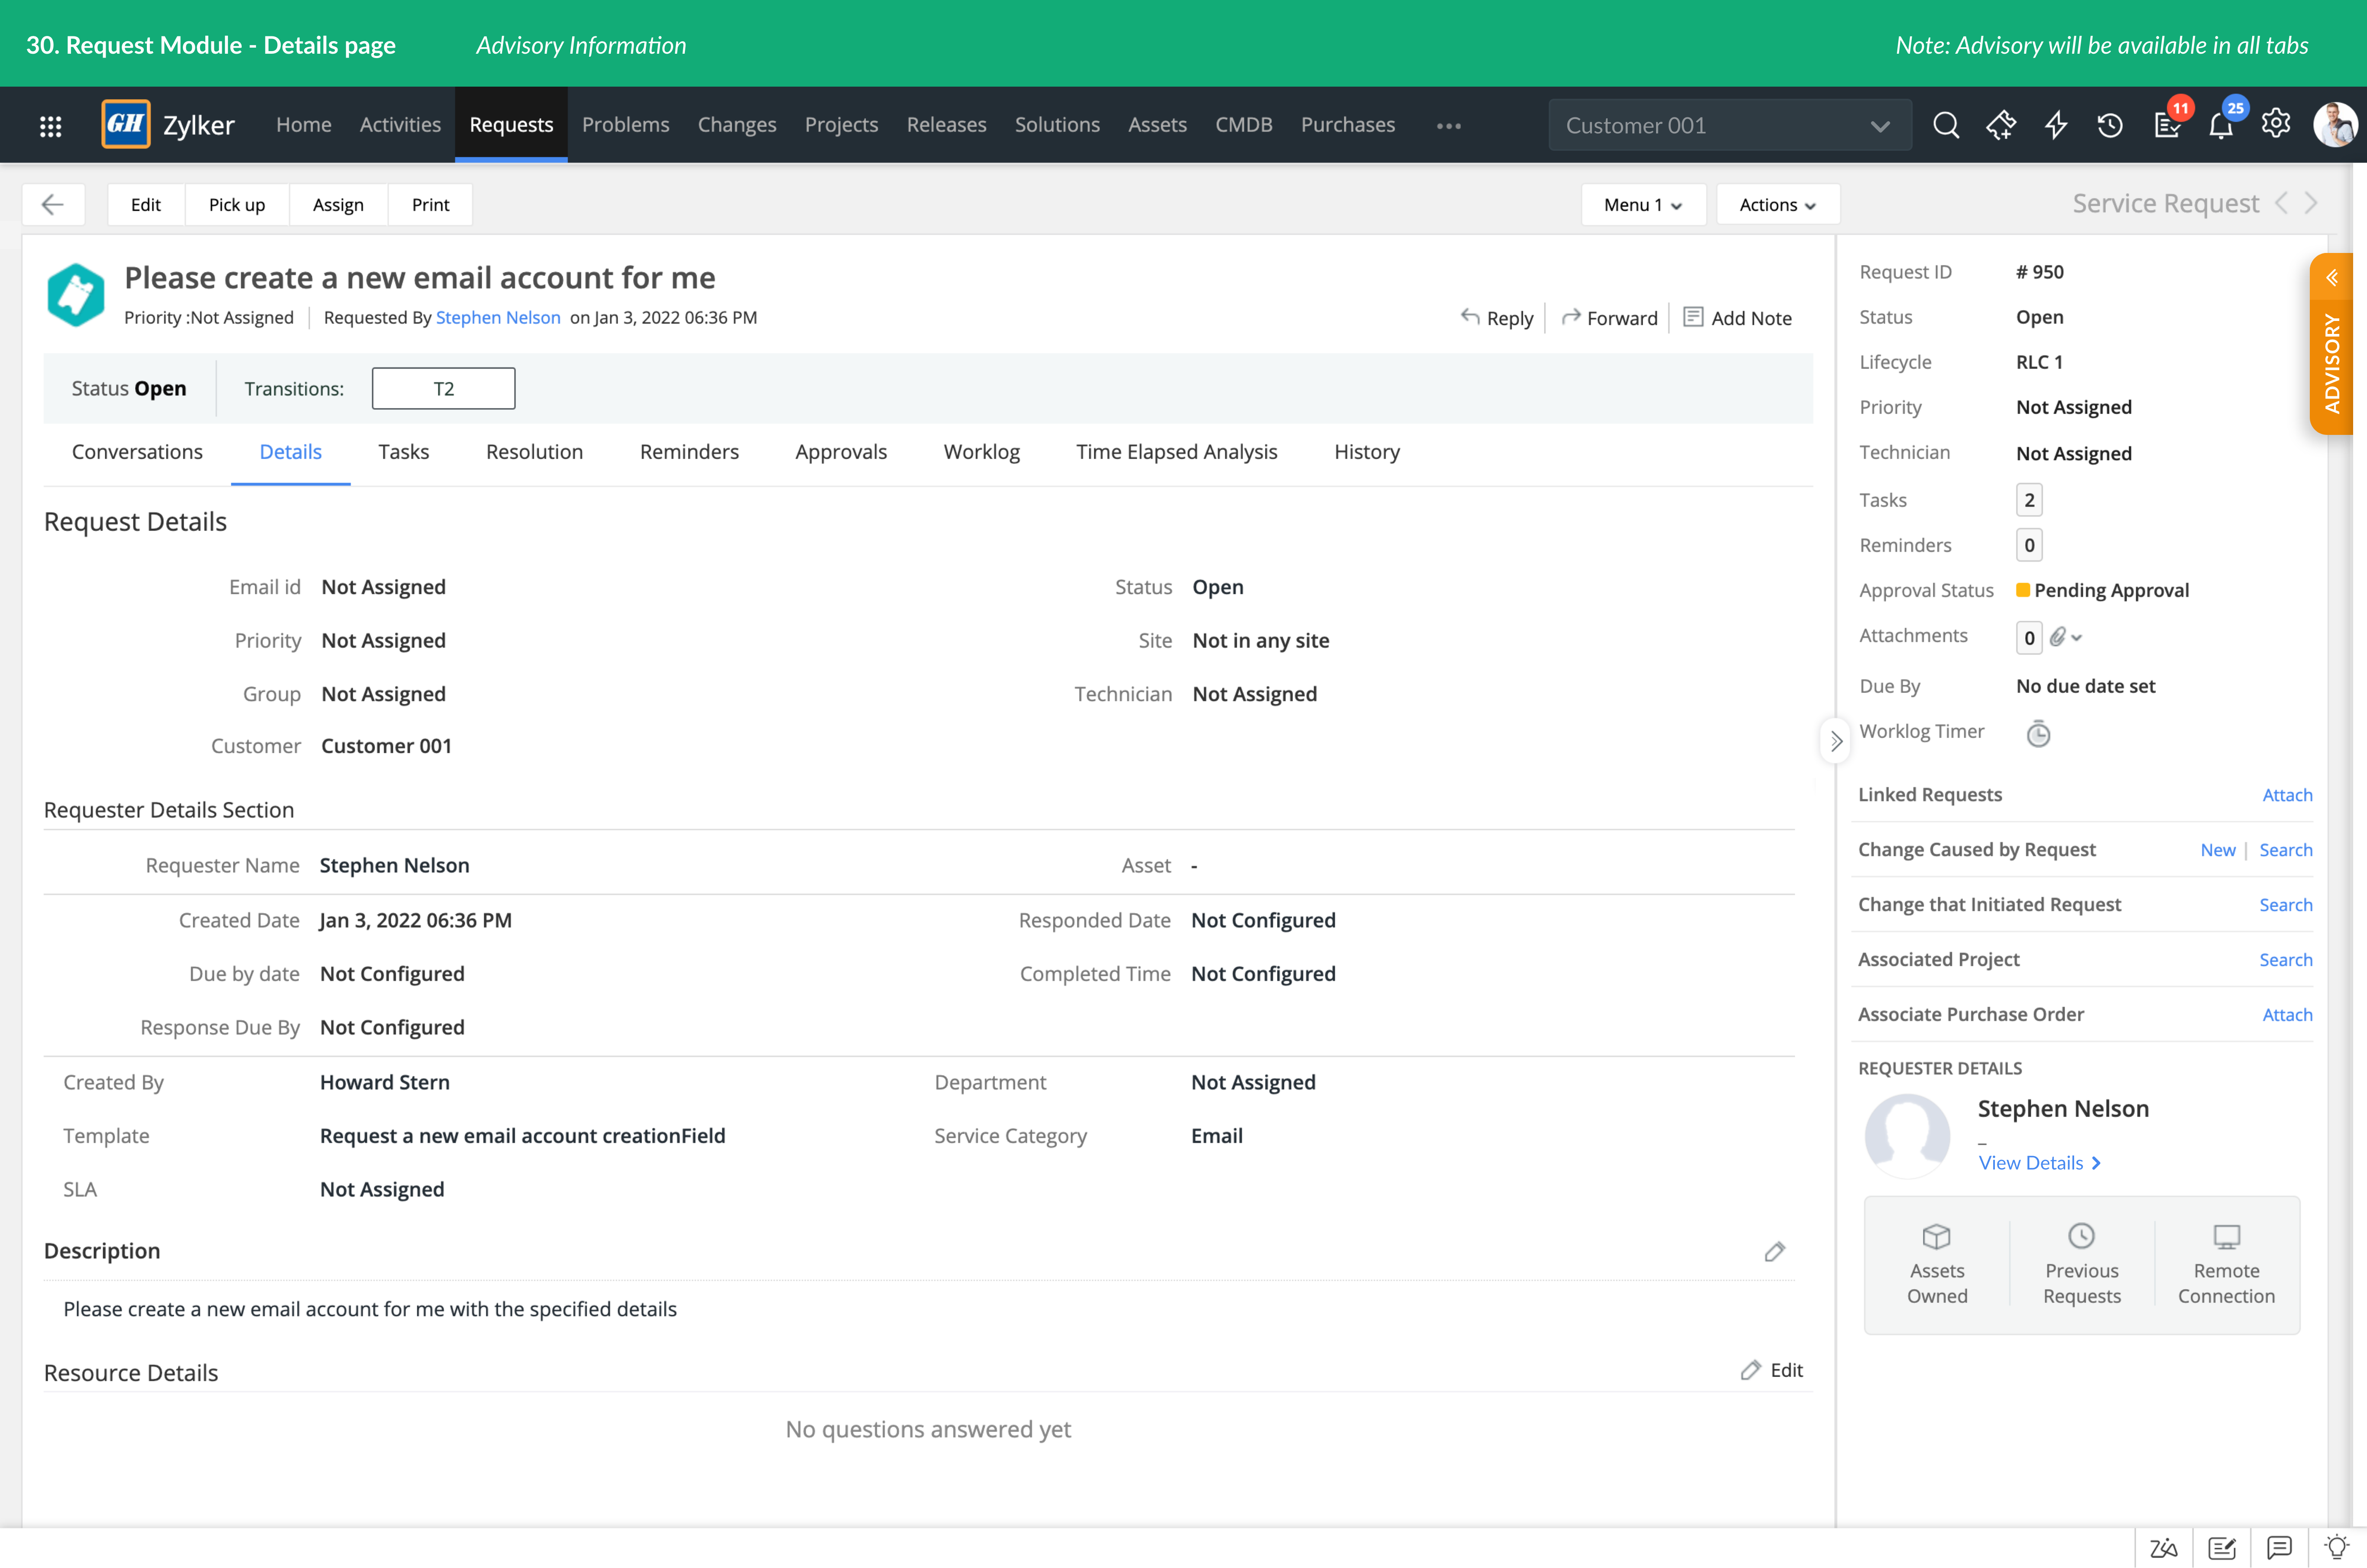Image resolution: width=2367 pixels, height=1568 pixels.
Task: Click the edit note icon in bottom bar
Action: click(x=2222, y=1548)
